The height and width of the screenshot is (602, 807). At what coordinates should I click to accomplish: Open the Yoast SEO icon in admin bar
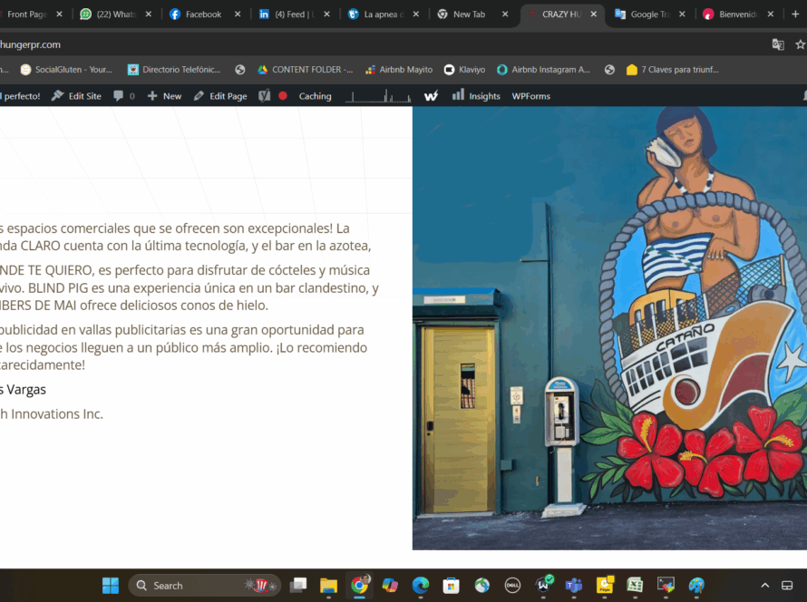[264, 96]
